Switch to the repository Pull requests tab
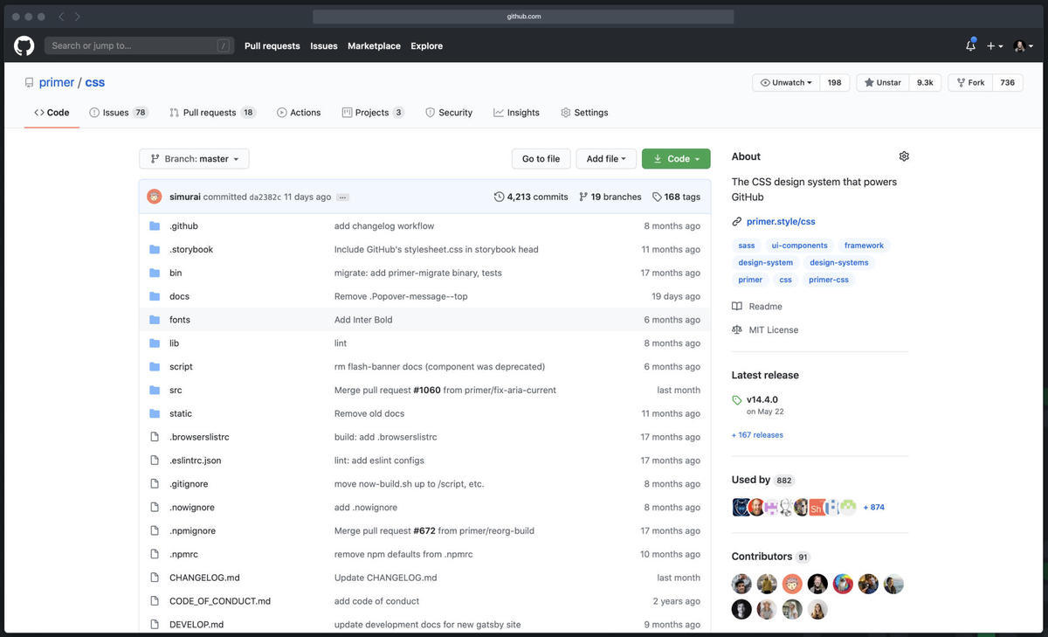The width and height of the screenshot is (1048, 637). [x=212, y=113]
